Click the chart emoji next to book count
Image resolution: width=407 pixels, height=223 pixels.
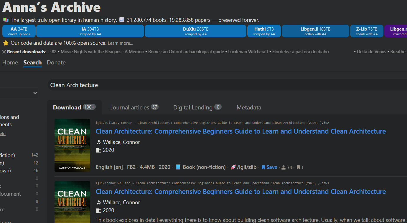122,20
